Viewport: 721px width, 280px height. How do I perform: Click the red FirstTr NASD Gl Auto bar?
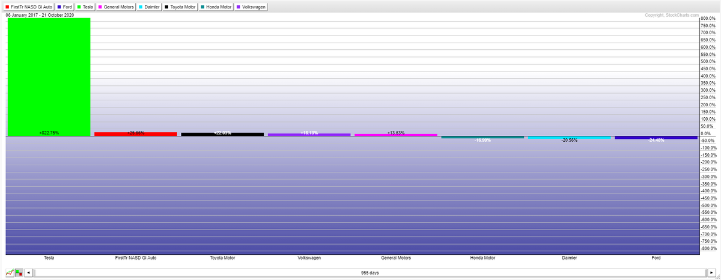136,134
